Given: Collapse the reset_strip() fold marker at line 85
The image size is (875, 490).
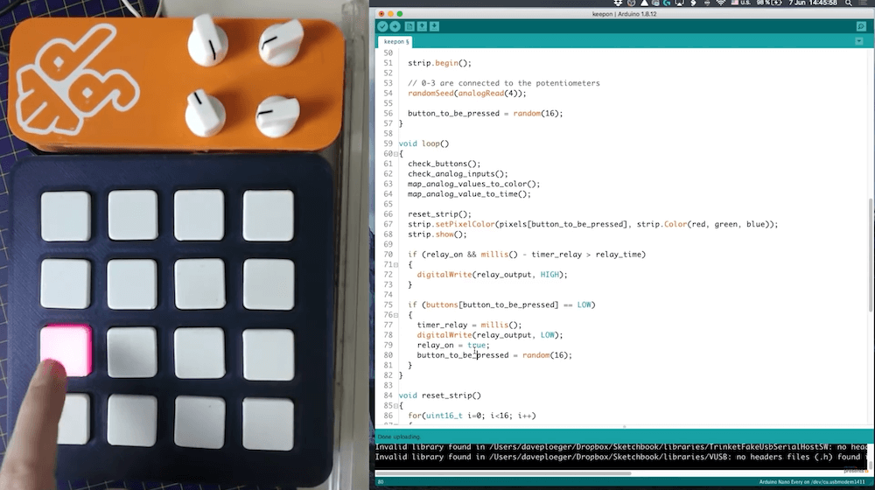Looking at the screenshot, I should [396, 406].
